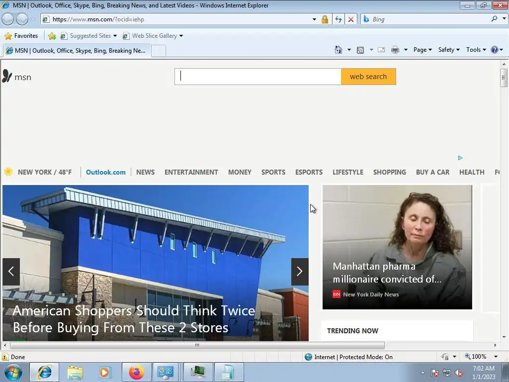Screen dimensions: 509x382
Task: Expand the Home button dropdown arrow
Action: point(349,50)
